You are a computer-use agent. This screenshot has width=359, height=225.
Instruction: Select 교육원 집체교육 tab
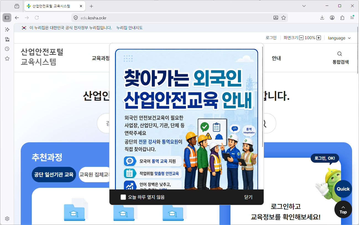click(94, 175)
